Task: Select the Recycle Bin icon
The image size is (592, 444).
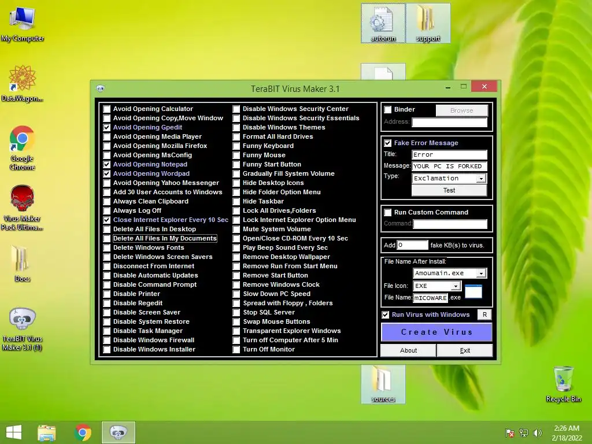Action: (563, 384)
